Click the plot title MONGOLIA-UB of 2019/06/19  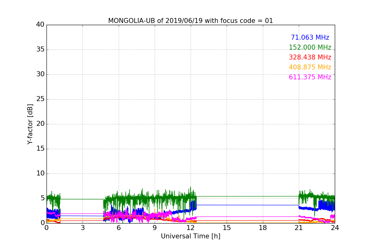click(190, 21)
